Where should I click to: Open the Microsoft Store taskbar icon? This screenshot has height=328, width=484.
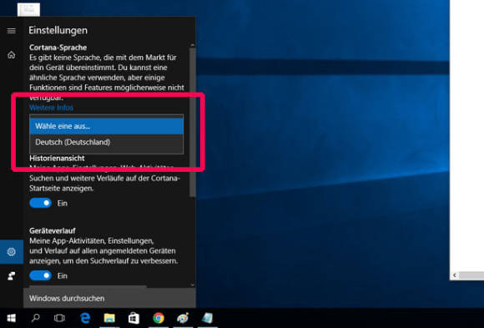coord(134,318)
